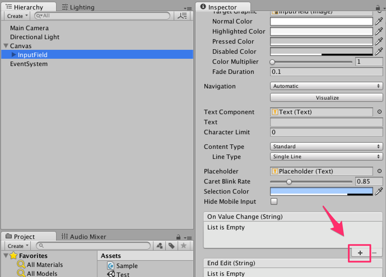The height and width of the screenshot is (277, 386).
Task: Enable Hide Mobile Input
Action: [274, 201]
